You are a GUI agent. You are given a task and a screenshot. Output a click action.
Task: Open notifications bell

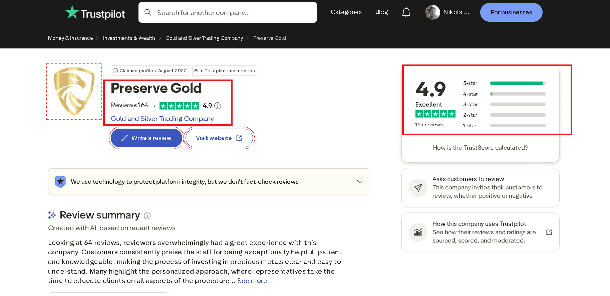tap(406, 12)
